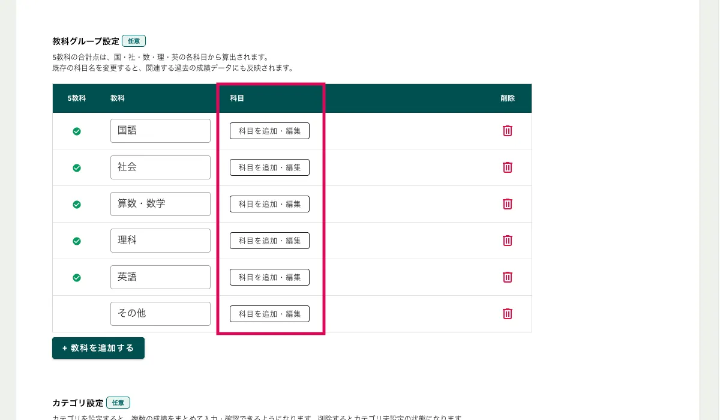This screenshot has width=720, height=420.
Task: Click the 5教科 checkmark for 算数・数学
Action: [77, 205]
